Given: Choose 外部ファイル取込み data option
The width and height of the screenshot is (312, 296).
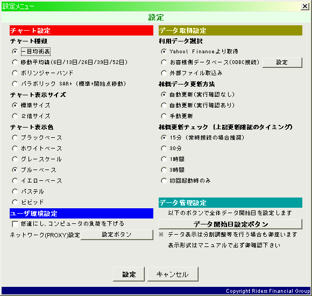Looking at the screenshot, I should click(164, 73).
